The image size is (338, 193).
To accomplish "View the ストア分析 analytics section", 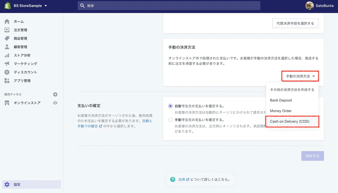I will 21,55.
